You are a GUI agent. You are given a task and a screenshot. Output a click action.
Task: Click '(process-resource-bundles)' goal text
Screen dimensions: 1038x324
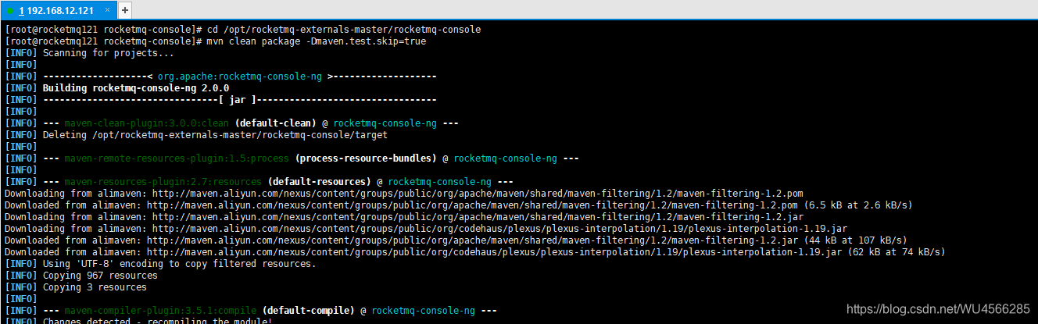point(366,158)
